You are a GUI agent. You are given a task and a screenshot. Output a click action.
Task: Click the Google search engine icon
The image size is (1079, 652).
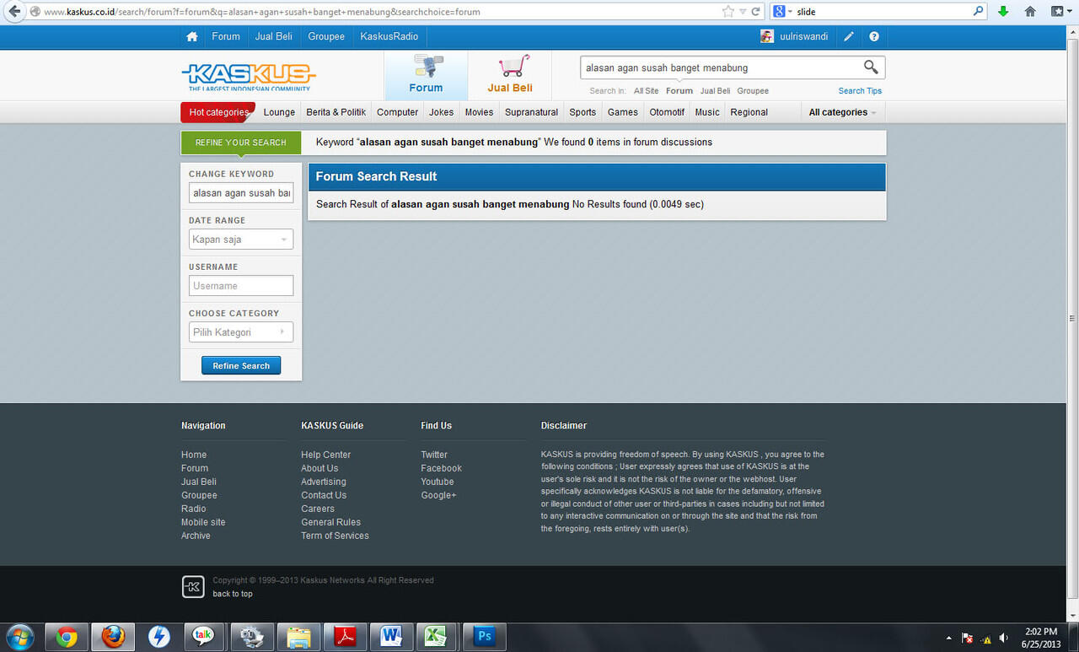[779, 12]
